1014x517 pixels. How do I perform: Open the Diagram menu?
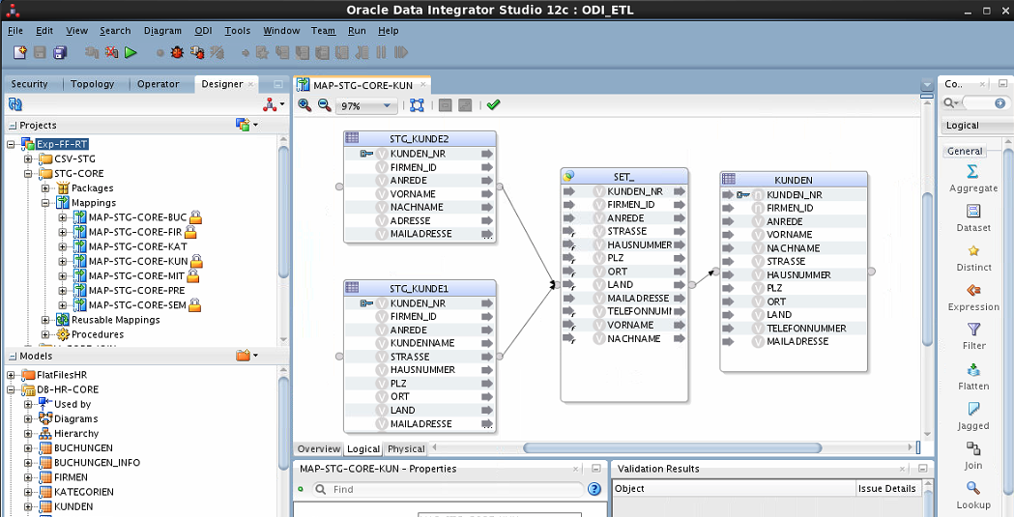pos(162,30)
